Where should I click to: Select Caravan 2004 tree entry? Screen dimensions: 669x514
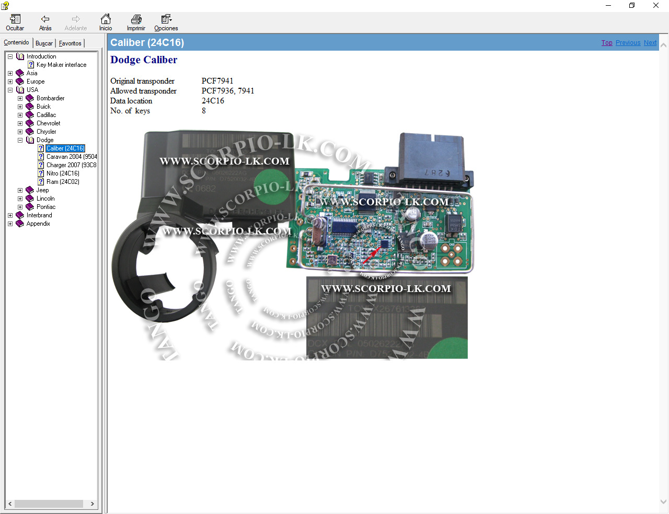click(x=72, y=157)
